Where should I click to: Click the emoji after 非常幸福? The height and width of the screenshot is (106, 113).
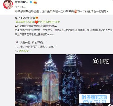pos(76,11)
